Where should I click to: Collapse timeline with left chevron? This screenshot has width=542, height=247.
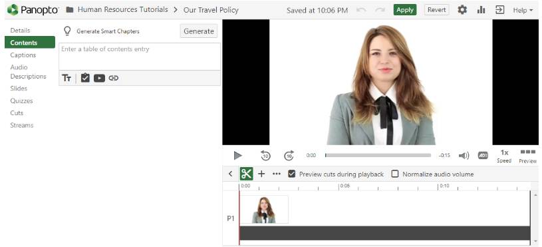point(231,174)
